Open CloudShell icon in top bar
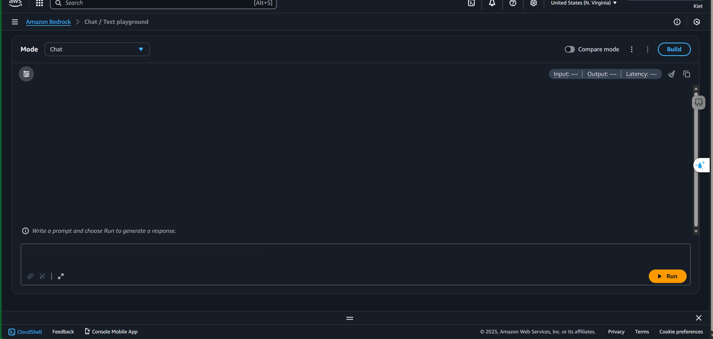713x339 pixels. point(471,3)
